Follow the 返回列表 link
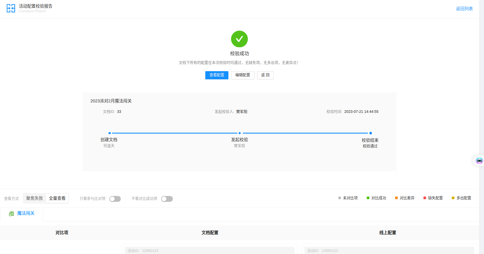This screenshot has width=484, height=254. tap(464, 9)
